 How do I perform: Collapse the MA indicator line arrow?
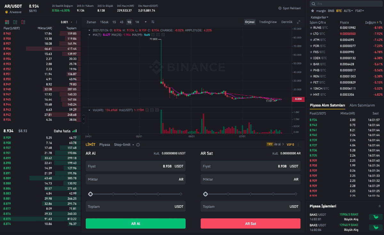[89, 35]
